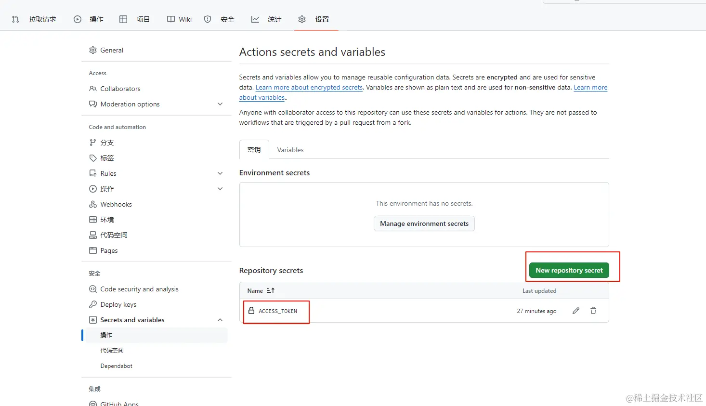Expand the Rules section chevron
The image size is (706, 406).
click(x=220, y=173)
